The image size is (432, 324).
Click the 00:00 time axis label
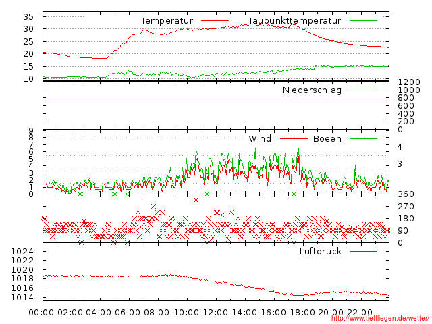click(41, 313)
